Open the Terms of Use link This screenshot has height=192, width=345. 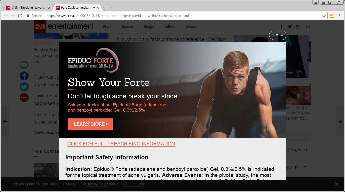point(133,184)
